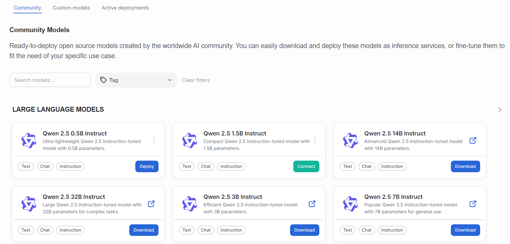Viewport: 510px width, 244px height.
Task: Download Qwen 2.5 14B Instruct
Action: 465,166
